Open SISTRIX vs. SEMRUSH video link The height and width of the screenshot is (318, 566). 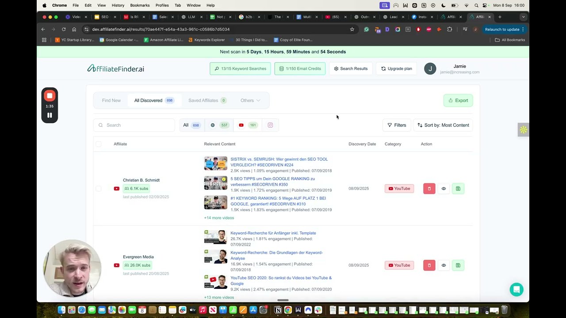coord(279,162)
